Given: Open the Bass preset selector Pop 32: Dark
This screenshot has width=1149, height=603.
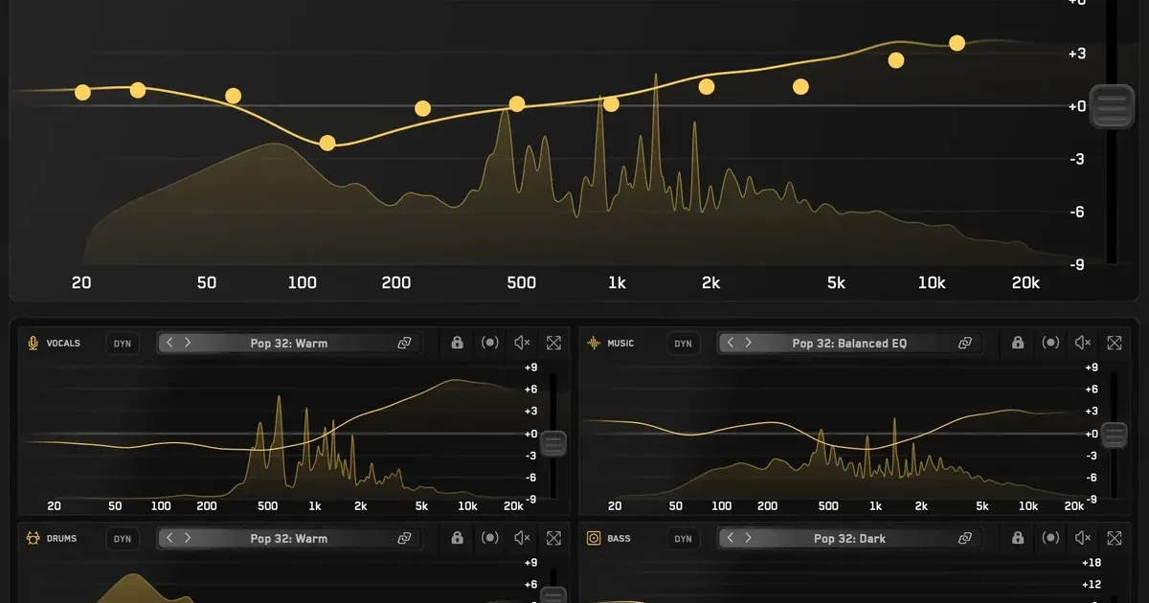Looking at the screenshot, I should (x=849, y=538).
